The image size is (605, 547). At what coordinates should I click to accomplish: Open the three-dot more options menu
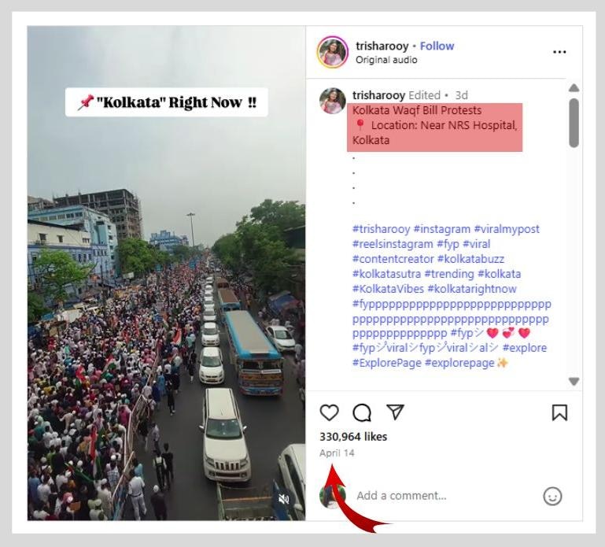(x=559, y=52)
